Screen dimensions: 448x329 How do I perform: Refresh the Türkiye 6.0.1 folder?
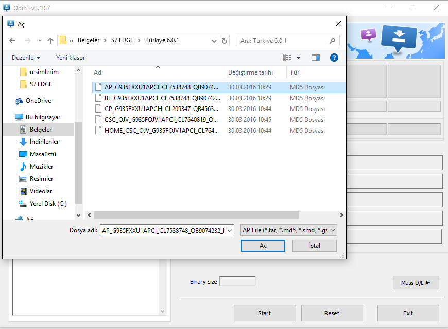pyautogui.click(x=225, y=41)
